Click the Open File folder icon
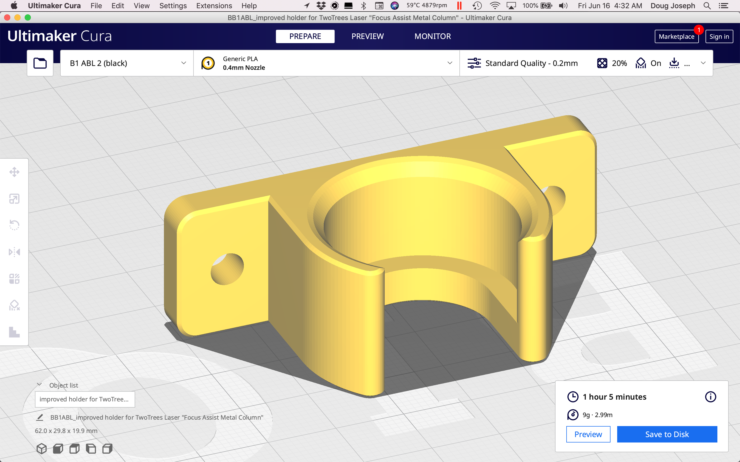 [x=40, y=63]
